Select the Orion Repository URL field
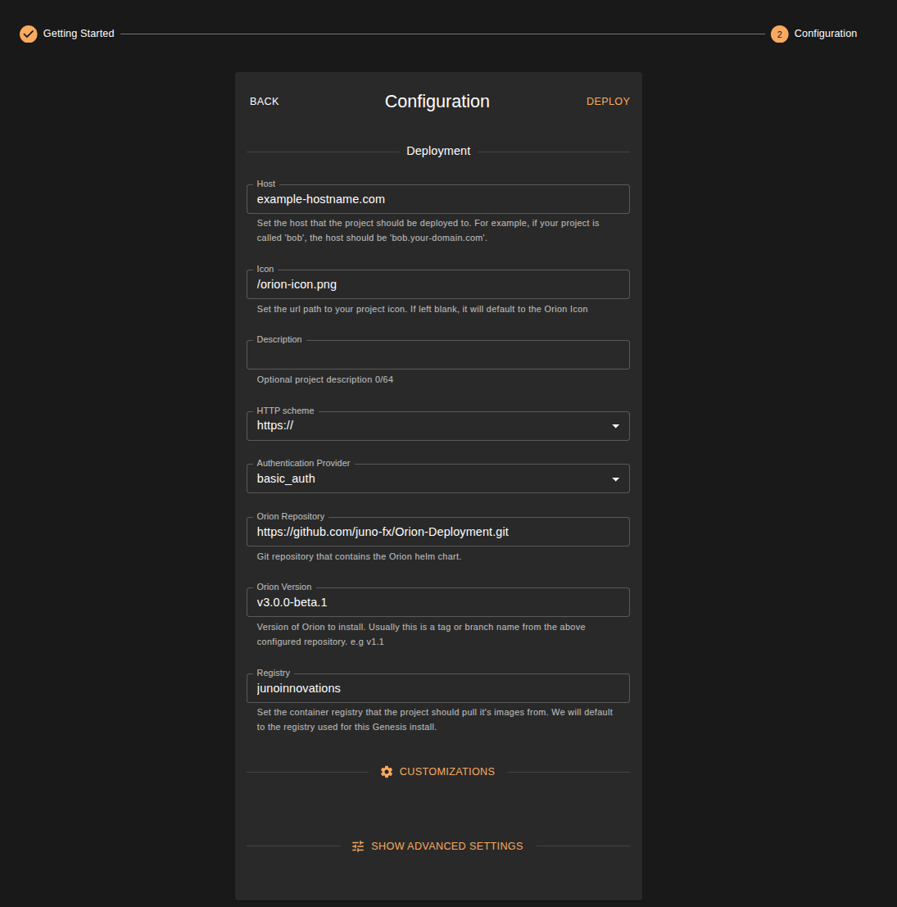The height and width of the screenshot is (907, 897). tap(437, 532)
